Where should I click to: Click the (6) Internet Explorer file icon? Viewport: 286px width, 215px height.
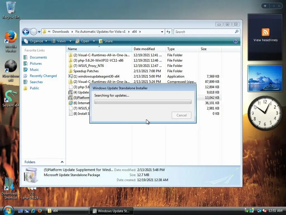coord(71,103)
